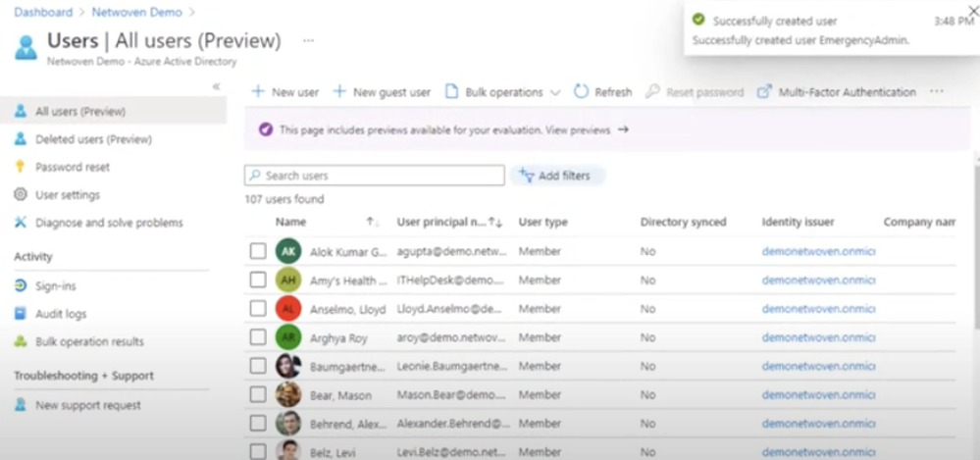Expand the Bulk operations dropdown chevron
This screenshot has height=460, width=980.
(x=555, y=92)
